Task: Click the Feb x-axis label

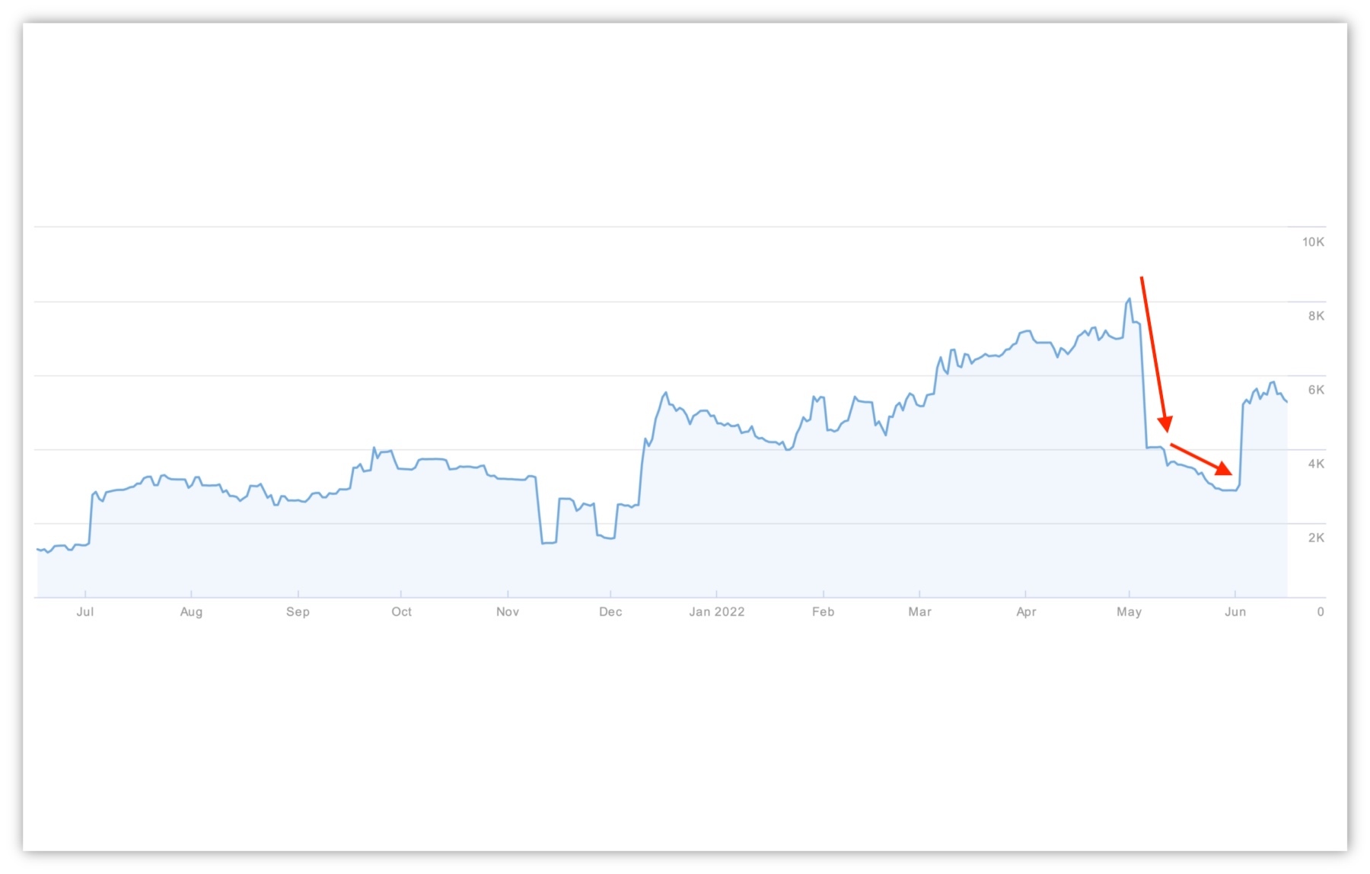Action: coord(823,612)
